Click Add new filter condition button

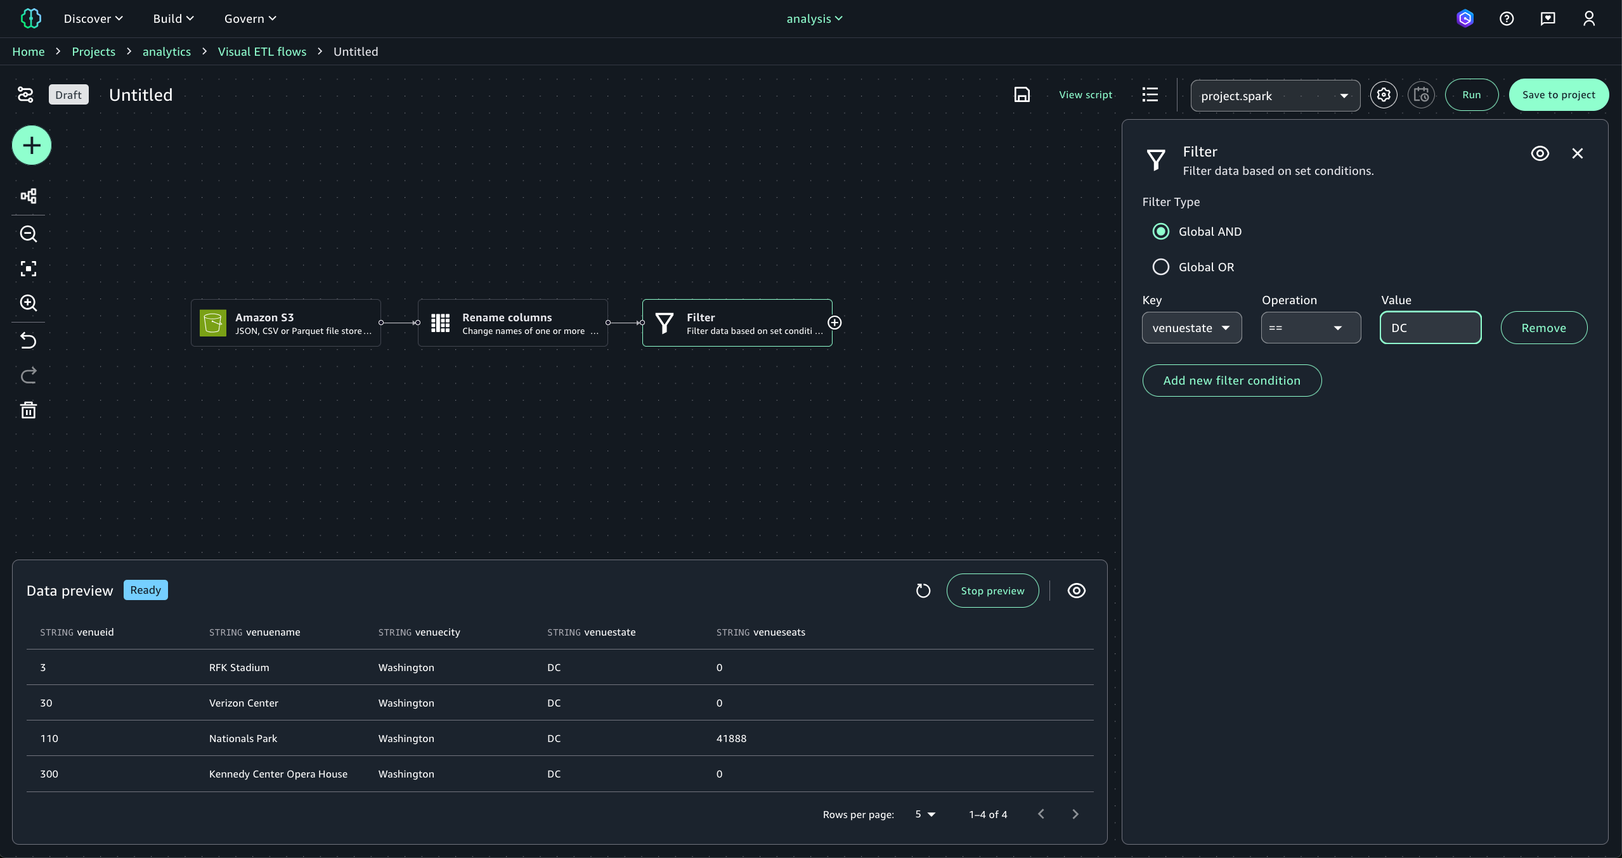(1231, 380)
